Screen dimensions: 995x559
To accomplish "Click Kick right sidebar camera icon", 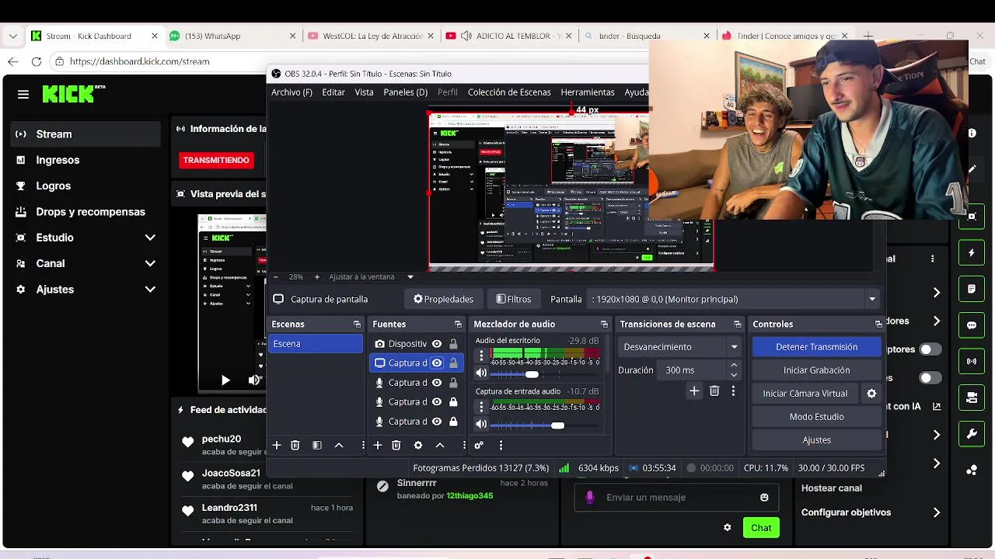I will (x=972, y=398).
